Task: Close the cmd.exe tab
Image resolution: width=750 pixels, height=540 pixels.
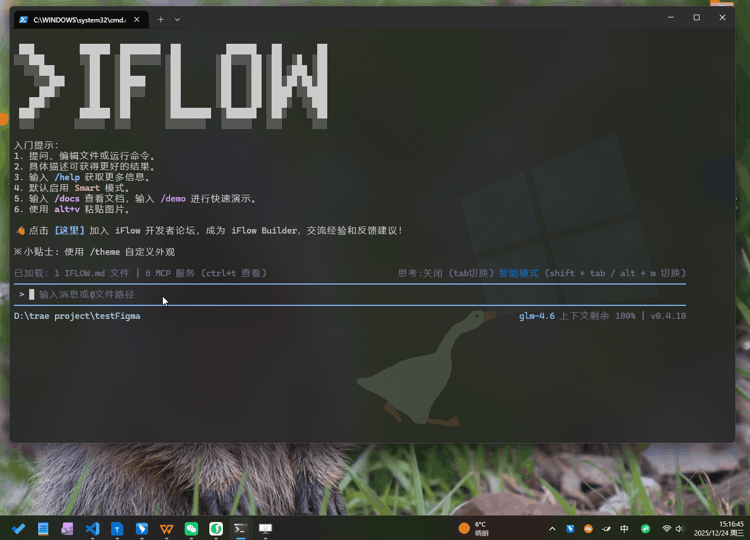Action: tap(137, 20)
